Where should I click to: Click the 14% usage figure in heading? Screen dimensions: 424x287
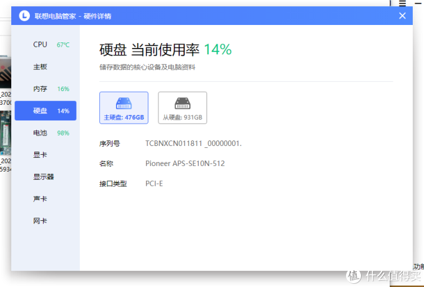pos(218,49)
